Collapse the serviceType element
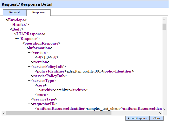The width and height of the screenshot is (169, 123). point(29,81)
